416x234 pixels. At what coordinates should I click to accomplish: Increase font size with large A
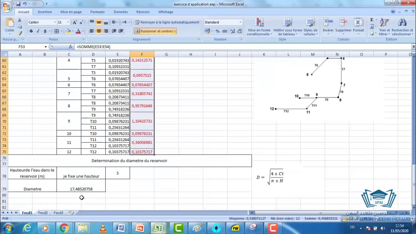point(74,22)
